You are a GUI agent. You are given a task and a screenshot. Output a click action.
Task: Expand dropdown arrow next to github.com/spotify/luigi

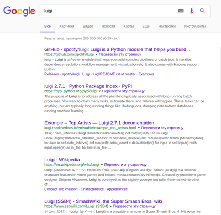96,54
